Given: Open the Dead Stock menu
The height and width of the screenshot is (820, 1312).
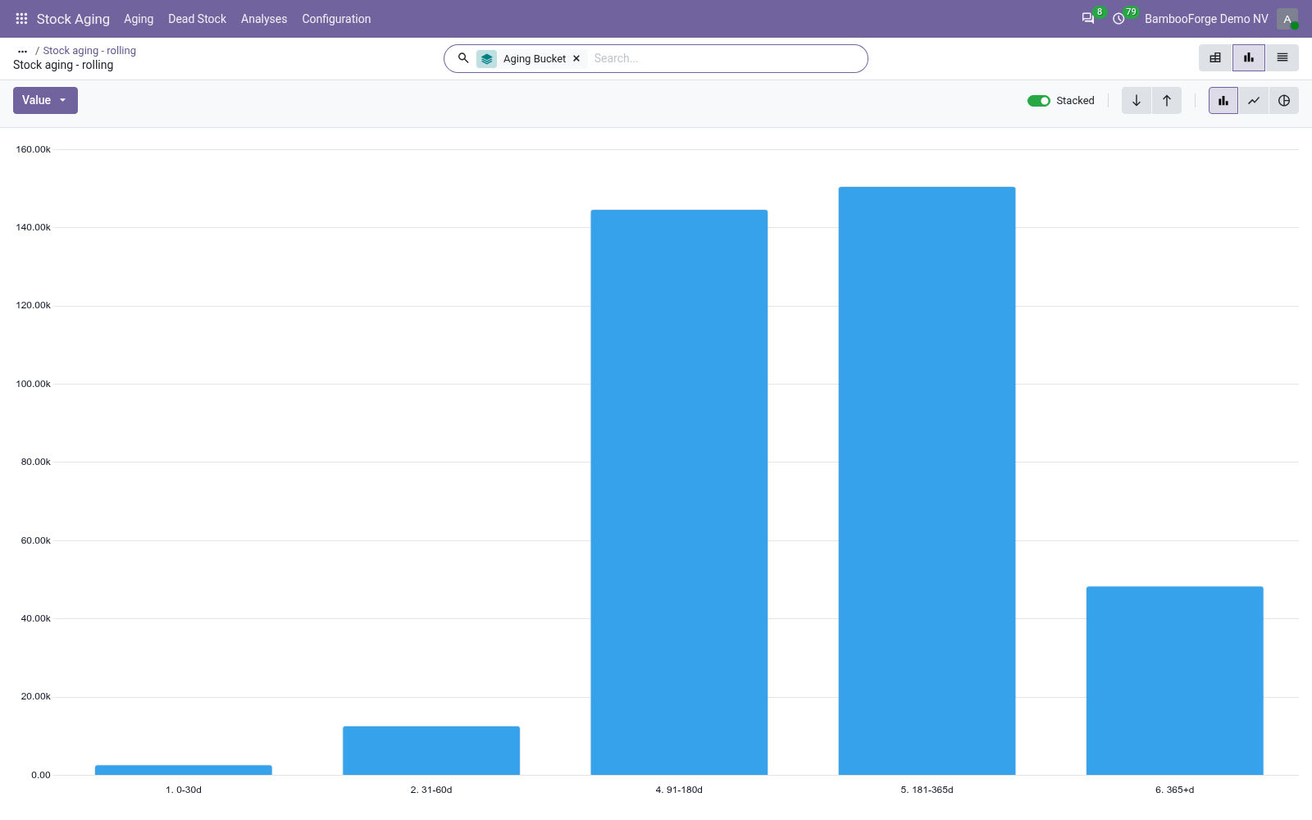Looking at the screenshot, I should [x=197, y=19].
